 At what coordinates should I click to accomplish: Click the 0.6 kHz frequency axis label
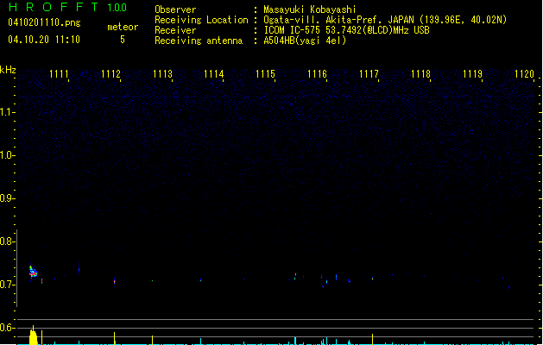pyautogui.click(x=7, y=328)
